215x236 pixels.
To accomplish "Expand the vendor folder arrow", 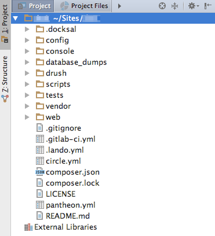I will click(x=27, y=106).
